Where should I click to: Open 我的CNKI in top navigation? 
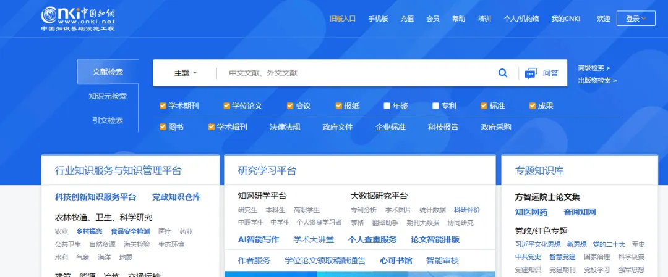click(x=566, y=19)
